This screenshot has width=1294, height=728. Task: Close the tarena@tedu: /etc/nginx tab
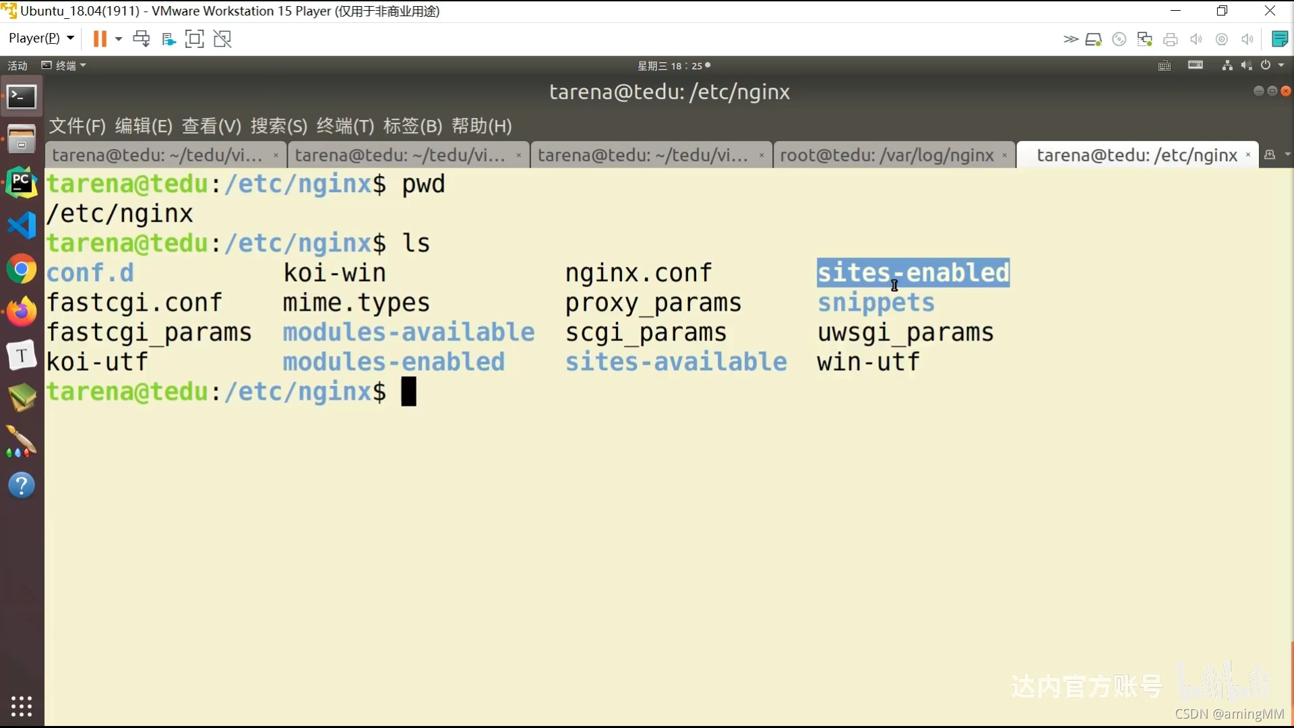point(1248,155)
